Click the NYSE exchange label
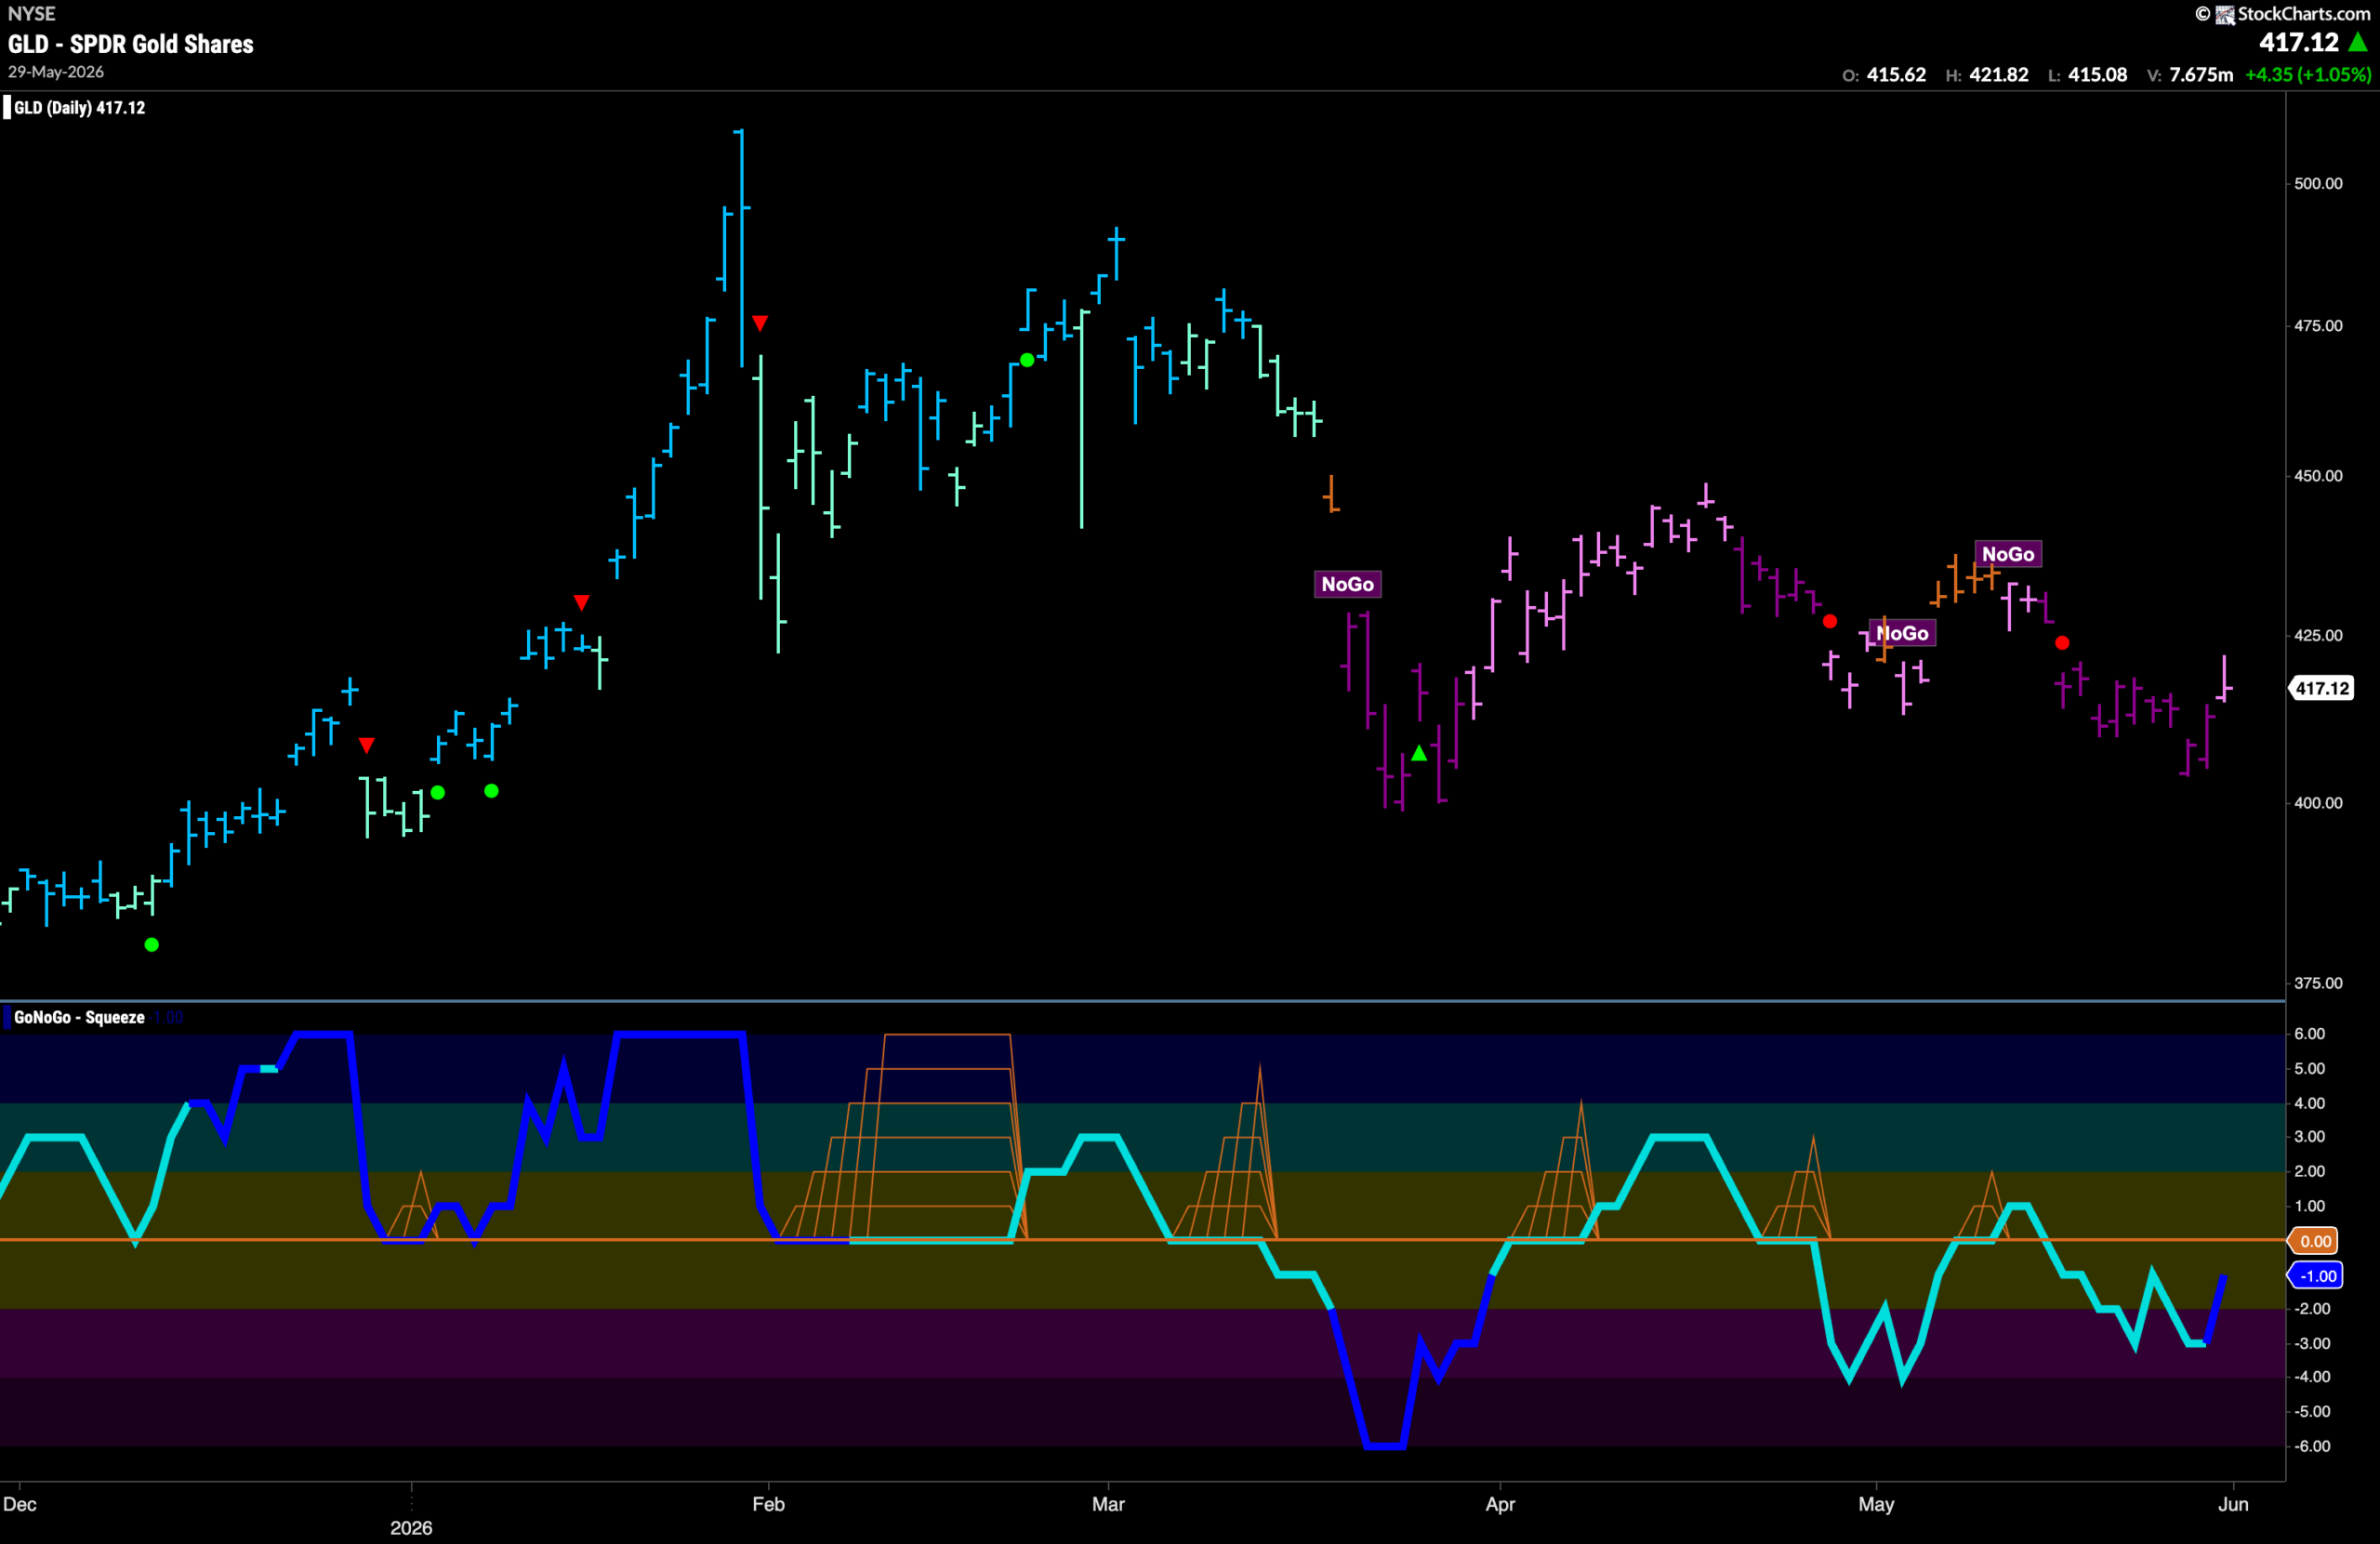 32,14
